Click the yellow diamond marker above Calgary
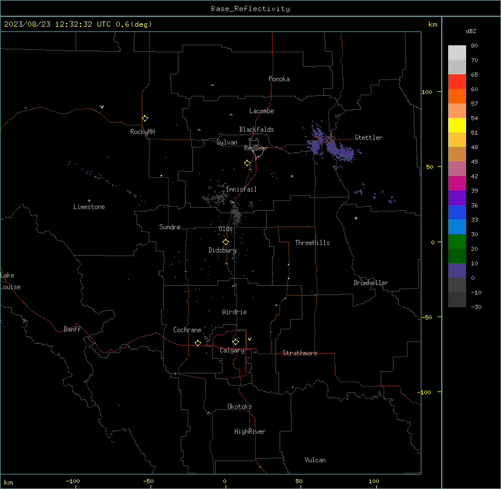This screenshot has width=501, height=489. pyautogui.click(x=235, y=342)
